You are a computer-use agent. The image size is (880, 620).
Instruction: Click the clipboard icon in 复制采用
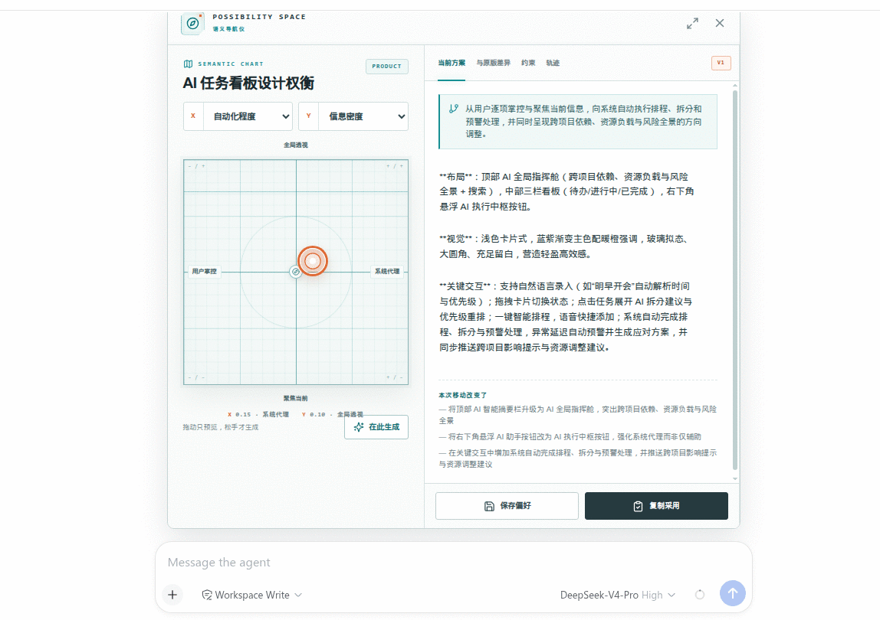638,506
